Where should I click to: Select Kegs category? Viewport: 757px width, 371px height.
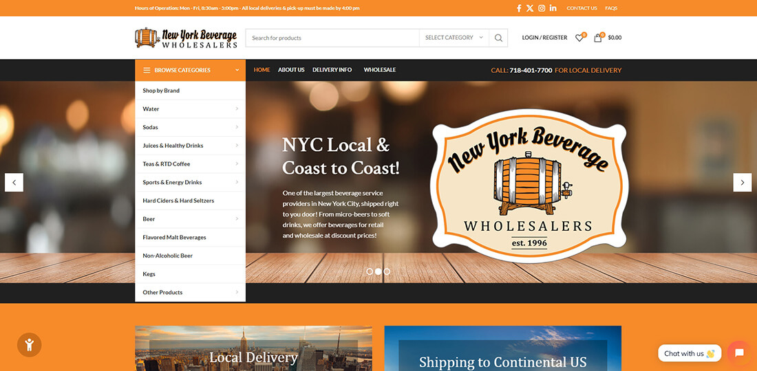190,273
